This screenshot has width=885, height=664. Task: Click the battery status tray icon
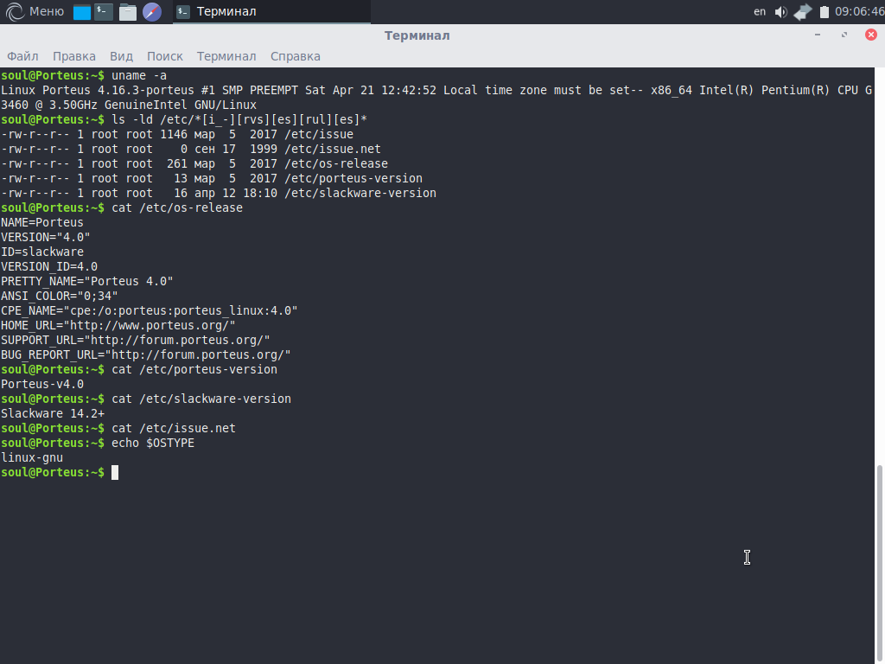coord(824,12)
